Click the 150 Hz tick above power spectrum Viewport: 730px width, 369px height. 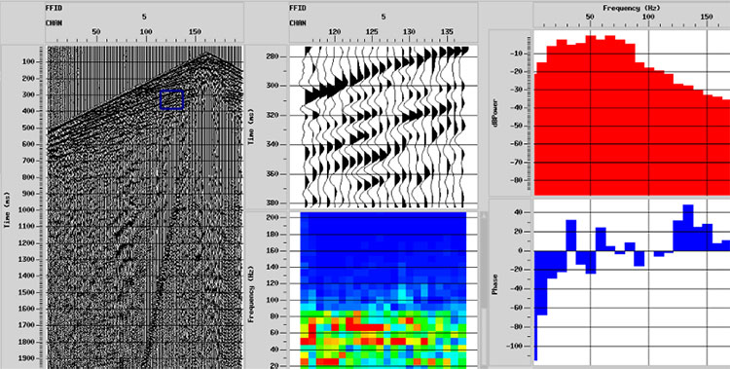707,17
